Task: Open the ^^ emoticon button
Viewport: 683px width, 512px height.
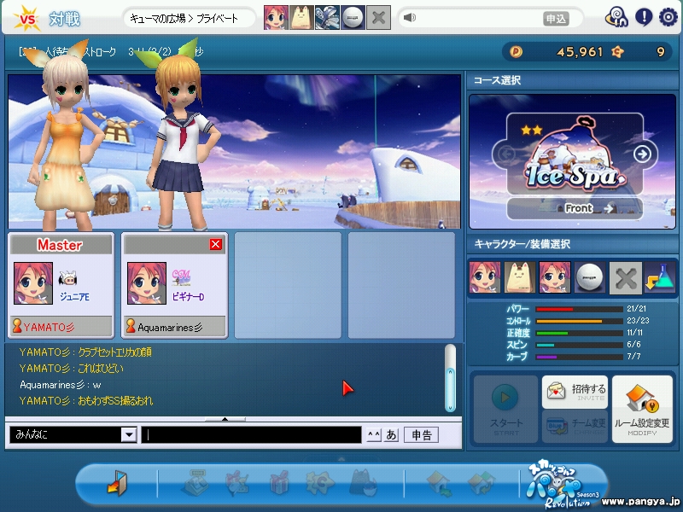Action: 374,434
